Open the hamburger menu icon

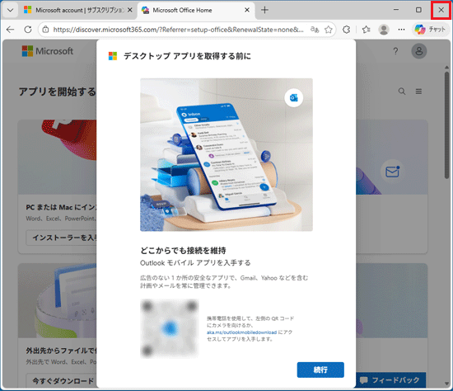coord(418,92)
